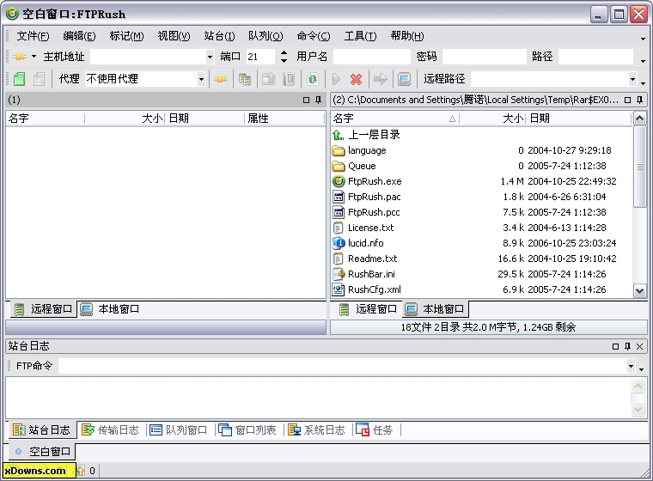Open the 帮助(H) menu
This screenshot has width=653, height=481.
407,36
